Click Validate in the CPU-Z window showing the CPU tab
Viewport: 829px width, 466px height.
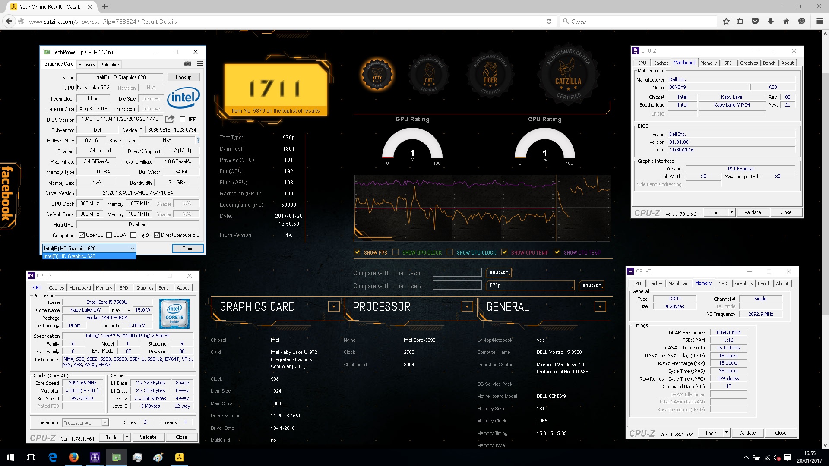[x=148, y=437]
